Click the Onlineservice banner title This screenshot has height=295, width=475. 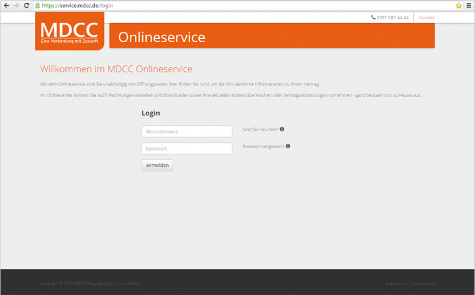point(162,38)
